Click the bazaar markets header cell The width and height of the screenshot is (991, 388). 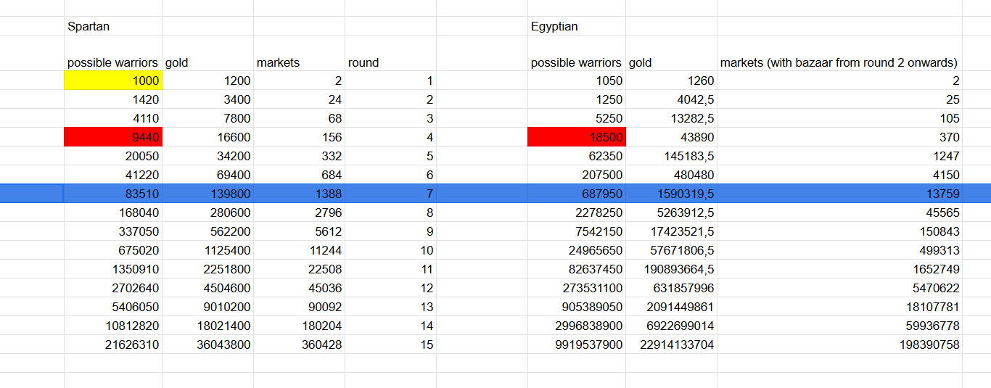click(x=839, y=62)
